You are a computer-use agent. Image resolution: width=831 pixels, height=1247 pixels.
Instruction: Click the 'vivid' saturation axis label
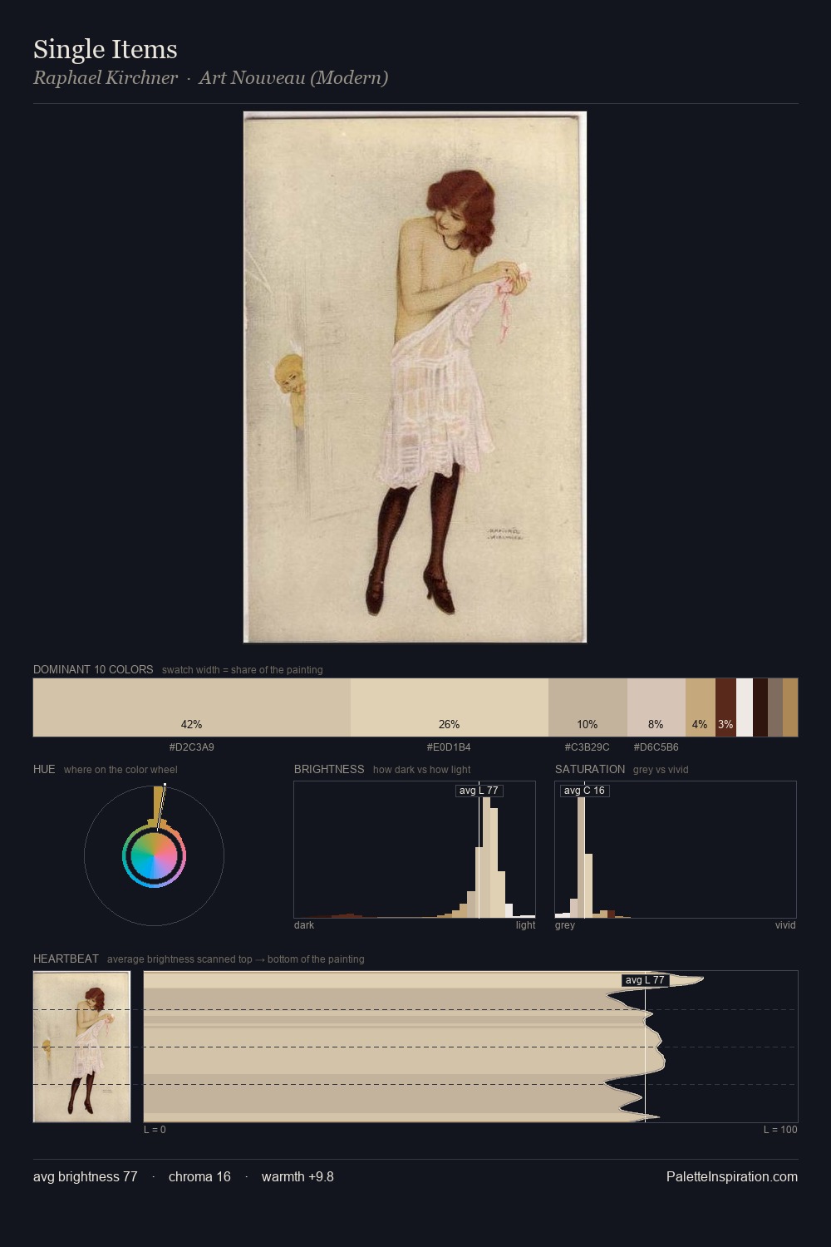click(x=785, y=925)
